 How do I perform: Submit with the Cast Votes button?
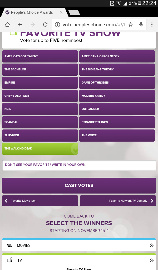click(79, 185)
